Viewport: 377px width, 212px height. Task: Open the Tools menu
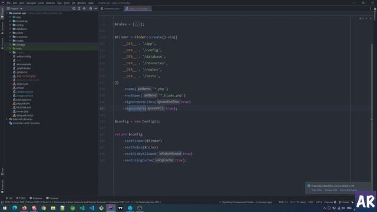(67, 3)
